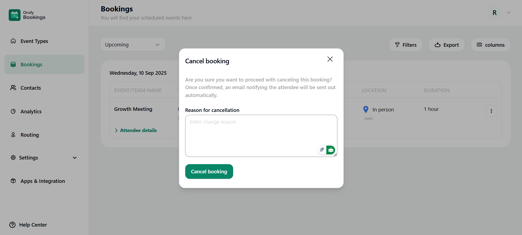Navigate to Contacts section
Image resolution: width=522 pixels, height=235 pixels.
[30, 88]
